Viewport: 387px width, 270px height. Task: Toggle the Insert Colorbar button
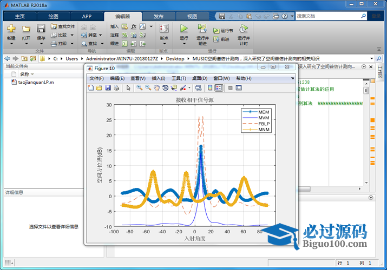coord(210,87)
